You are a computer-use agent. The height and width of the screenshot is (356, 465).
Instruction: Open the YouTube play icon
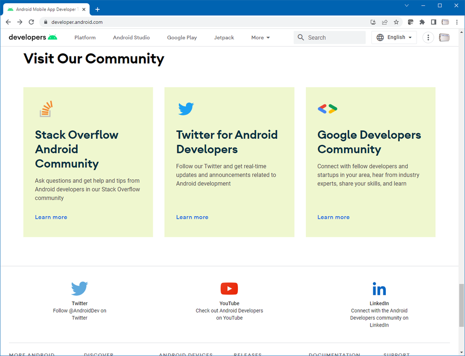click(x=229, y=288)
